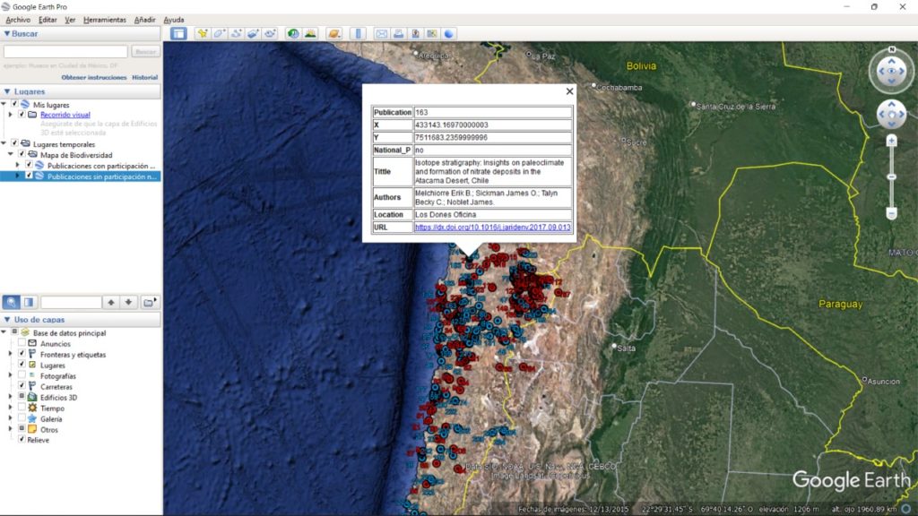
Task: Click the Places filter text field
Action: [x=71, y=302]
